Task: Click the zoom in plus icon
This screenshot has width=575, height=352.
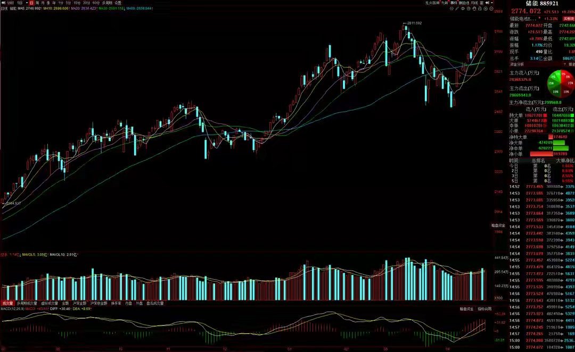Action: [486, 9]
